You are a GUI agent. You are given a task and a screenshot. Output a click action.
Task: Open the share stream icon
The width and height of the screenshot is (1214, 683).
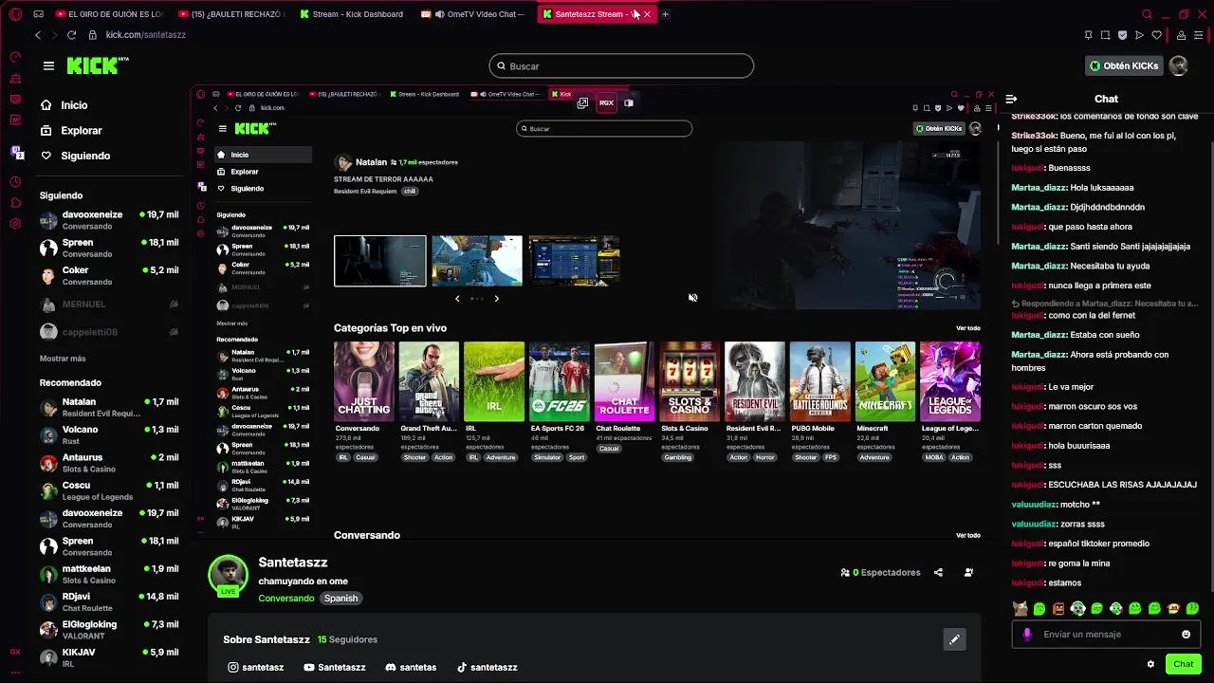938,573
